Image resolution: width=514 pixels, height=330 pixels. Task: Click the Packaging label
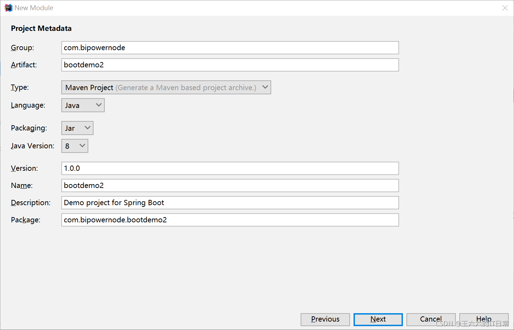29,128
